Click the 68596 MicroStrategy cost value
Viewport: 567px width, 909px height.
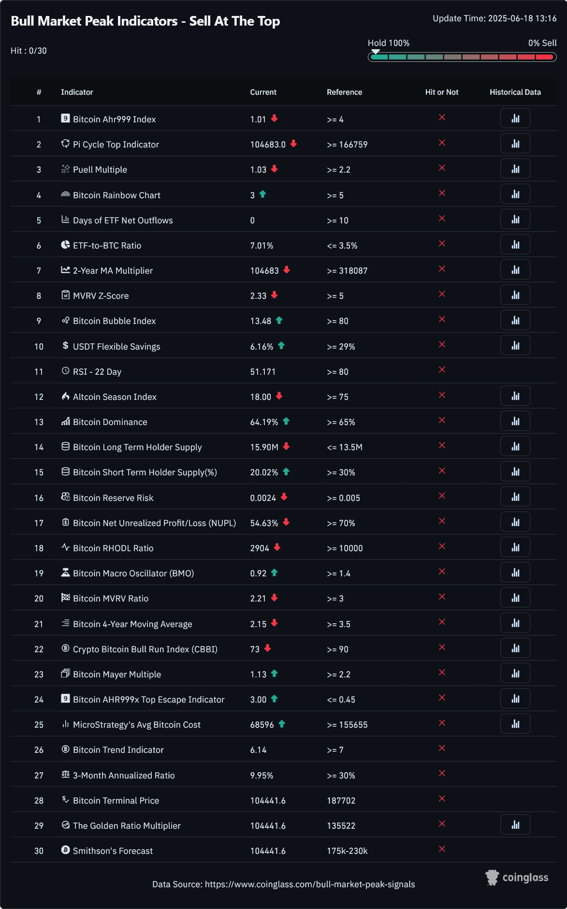pos(262,725)
